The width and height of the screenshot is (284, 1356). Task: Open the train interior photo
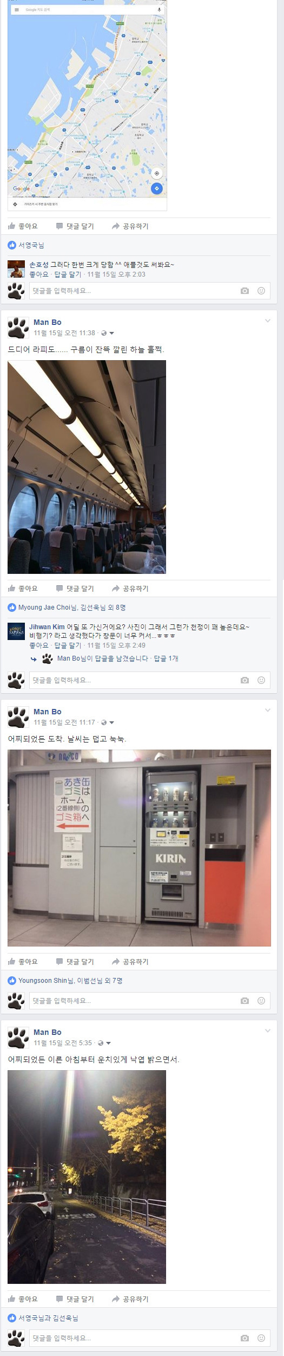87,467
